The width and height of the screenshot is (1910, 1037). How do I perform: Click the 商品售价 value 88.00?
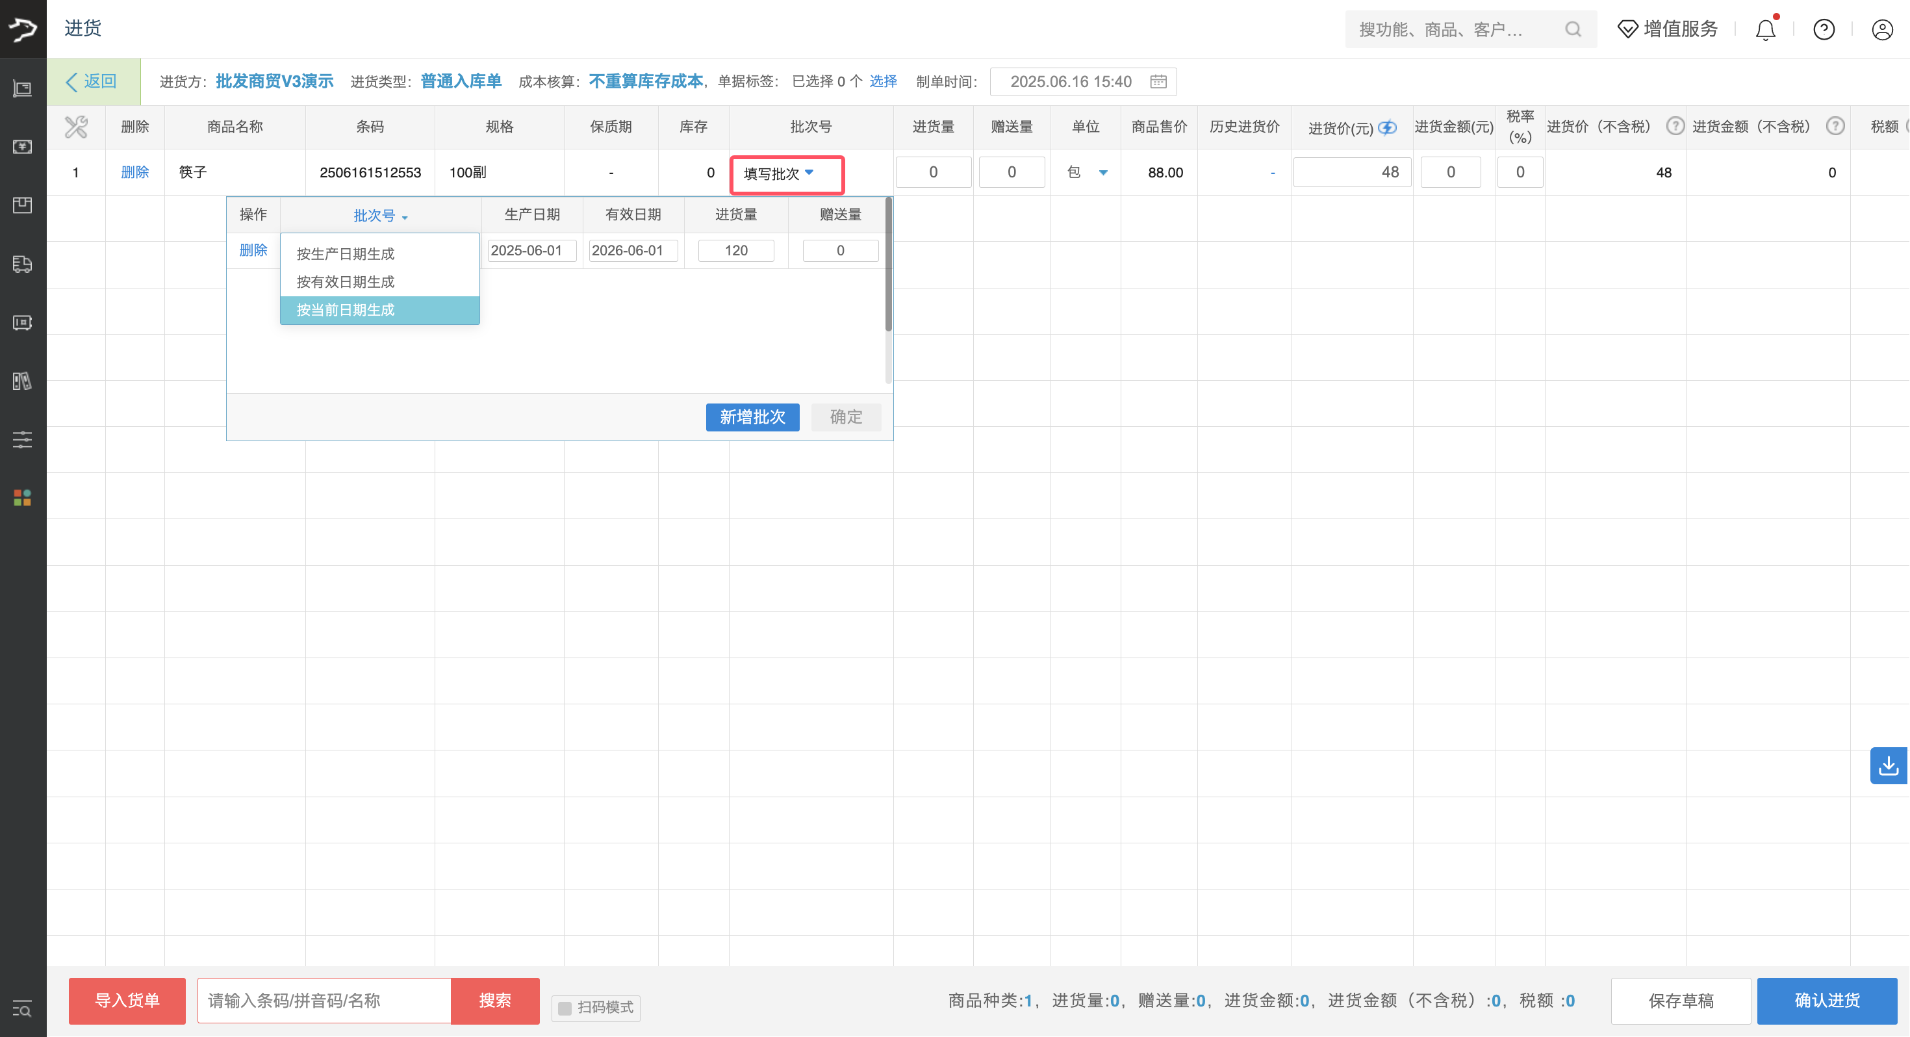(x=1165, y=173)
